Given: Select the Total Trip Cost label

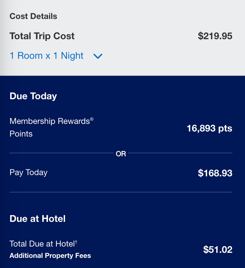Looking at the screenshot, I should (x=42, y=36).
